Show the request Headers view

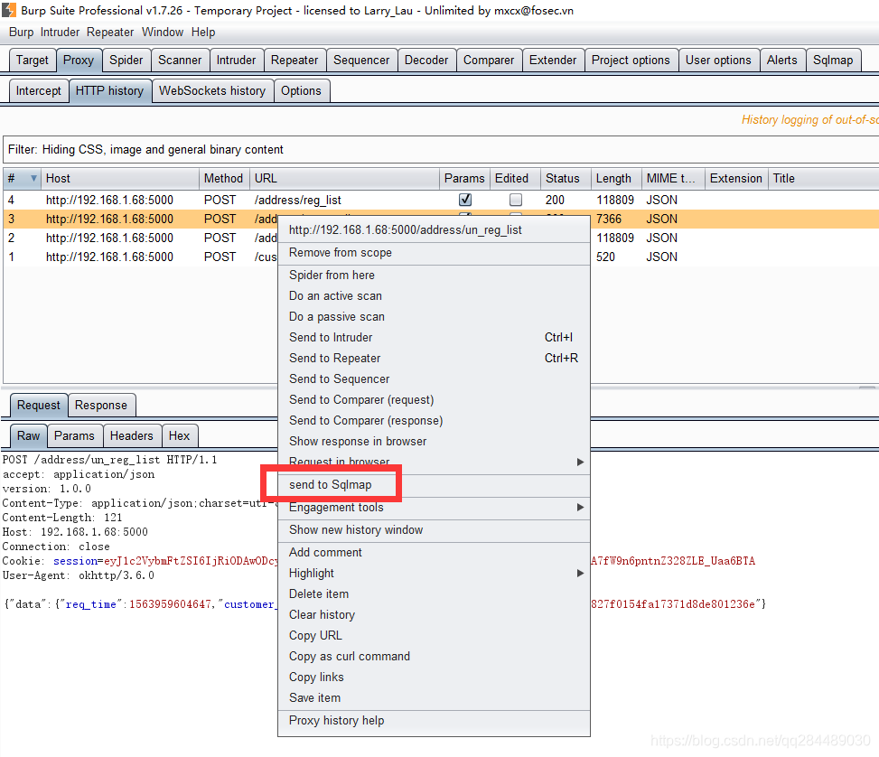click(x=131, y=435)
